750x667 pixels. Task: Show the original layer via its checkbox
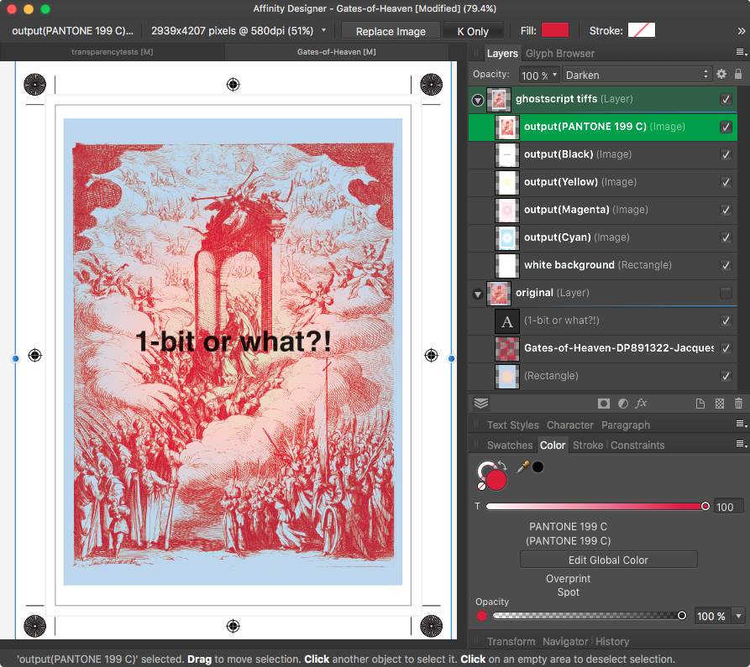[x=726, y=293]
